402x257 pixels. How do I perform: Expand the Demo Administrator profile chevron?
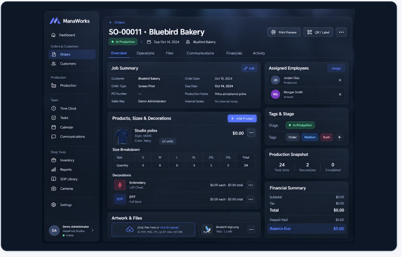(x=93, y=230)
